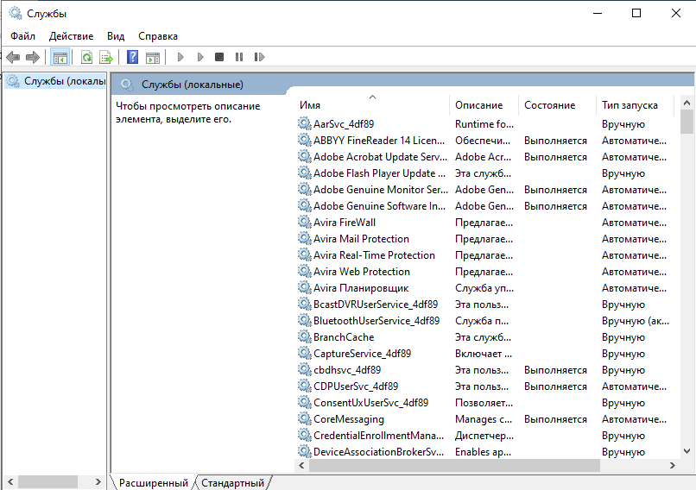
Task: Click 'Runtime fo...' description of AarSvc
Action: (484, 124)
